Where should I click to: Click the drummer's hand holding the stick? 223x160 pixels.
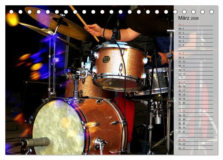[x=94, y=29]
